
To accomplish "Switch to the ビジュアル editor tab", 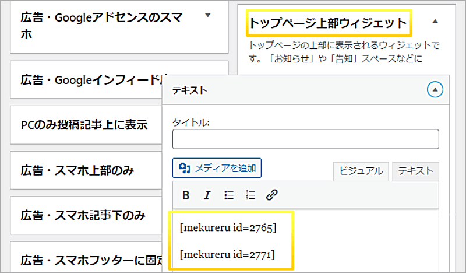I will [361, 171].
